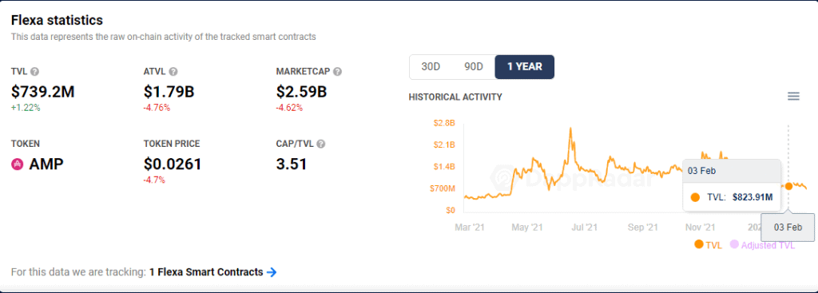This screenshot has height=293, width=818.
Task: Open the 1 Flexa Smart Contracts link
Action: point(206,272)
